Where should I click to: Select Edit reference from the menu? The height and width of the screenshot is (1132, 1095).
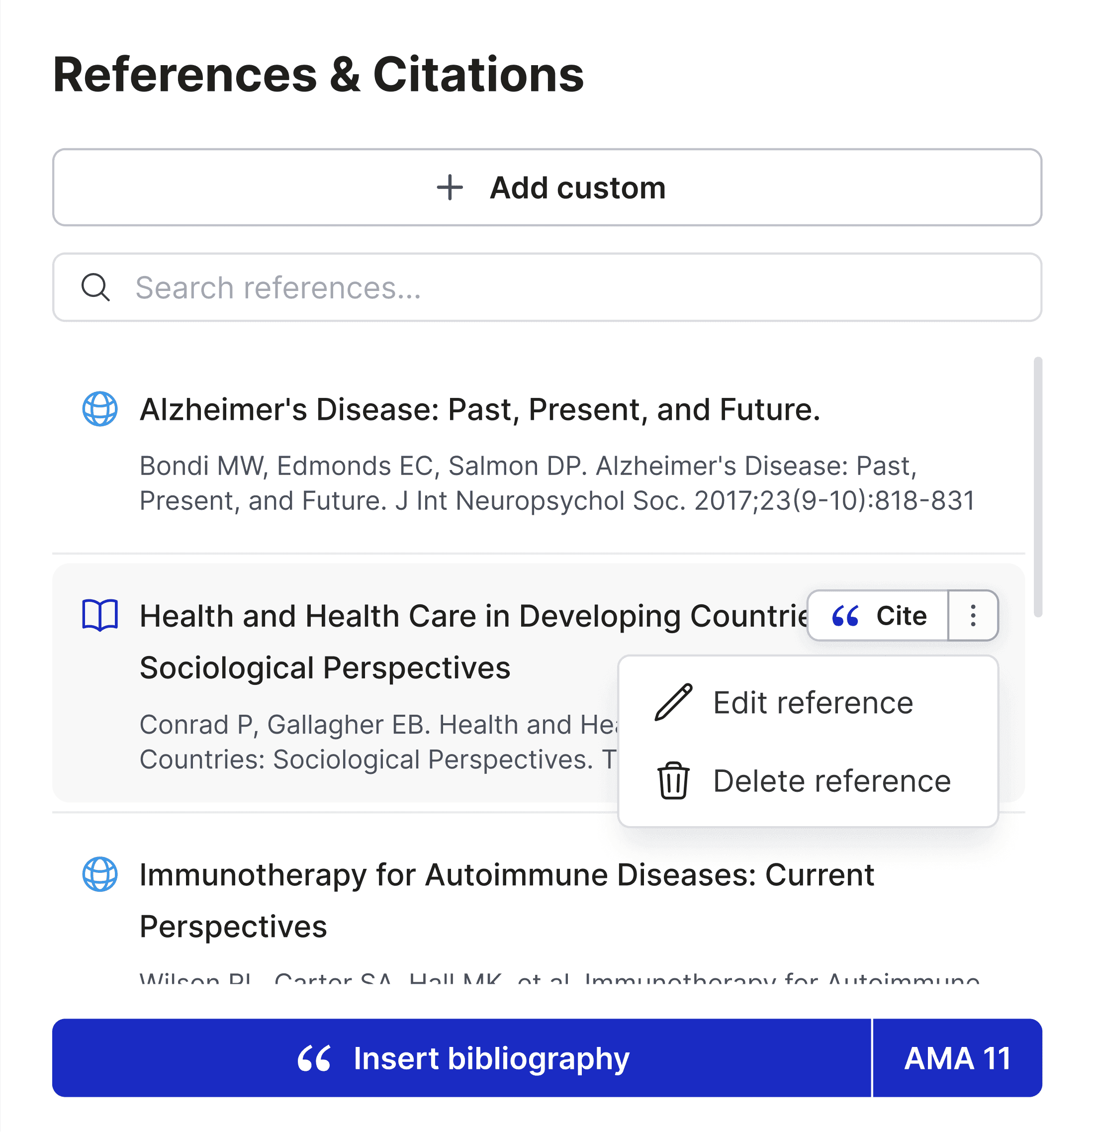click(x=808, y=702)
